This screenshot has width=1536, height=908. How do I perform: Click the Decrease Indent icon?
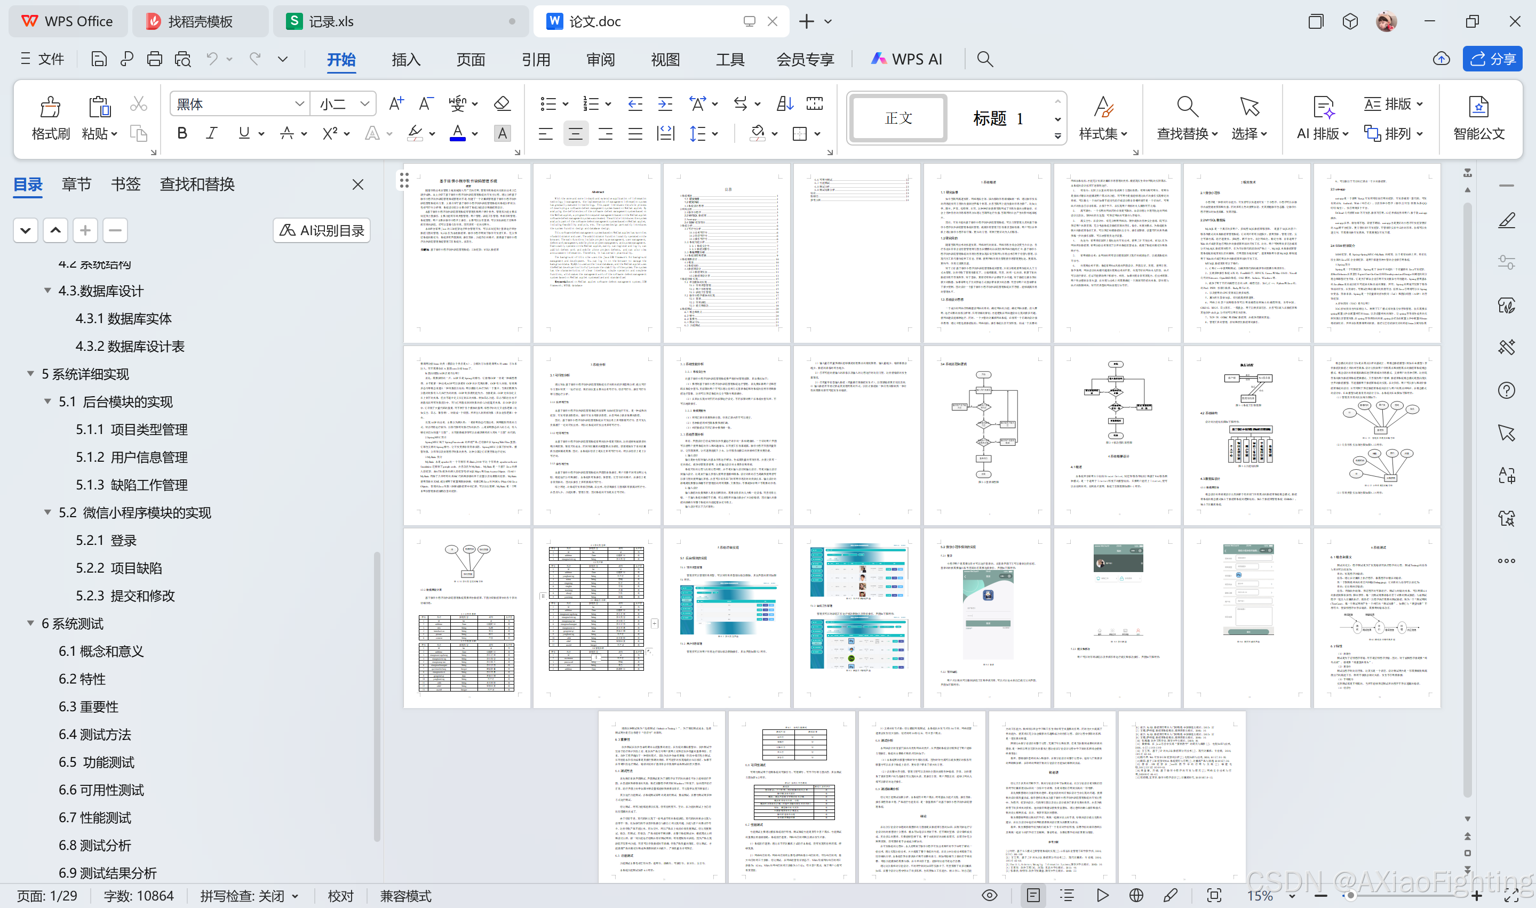[635, 103]
